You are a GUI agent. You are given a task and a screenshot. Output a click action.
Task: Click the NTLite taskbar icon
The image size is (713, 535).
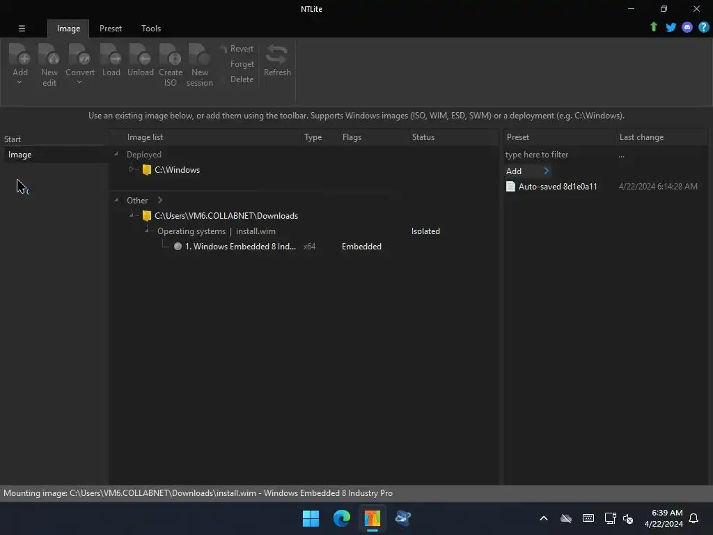pos(372,518)
